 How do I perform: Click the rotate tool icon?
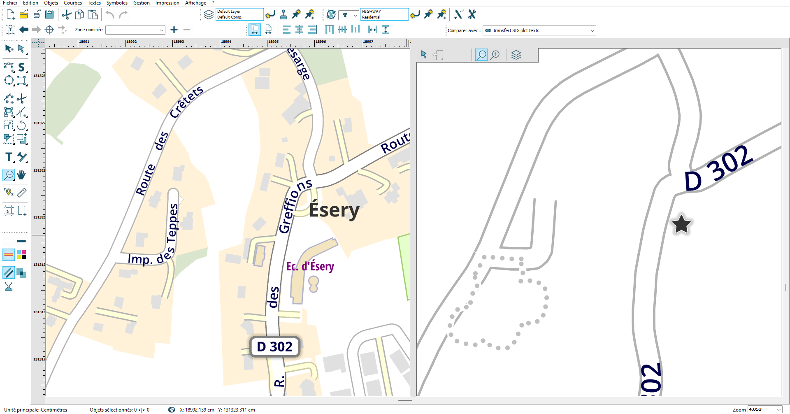21,125
